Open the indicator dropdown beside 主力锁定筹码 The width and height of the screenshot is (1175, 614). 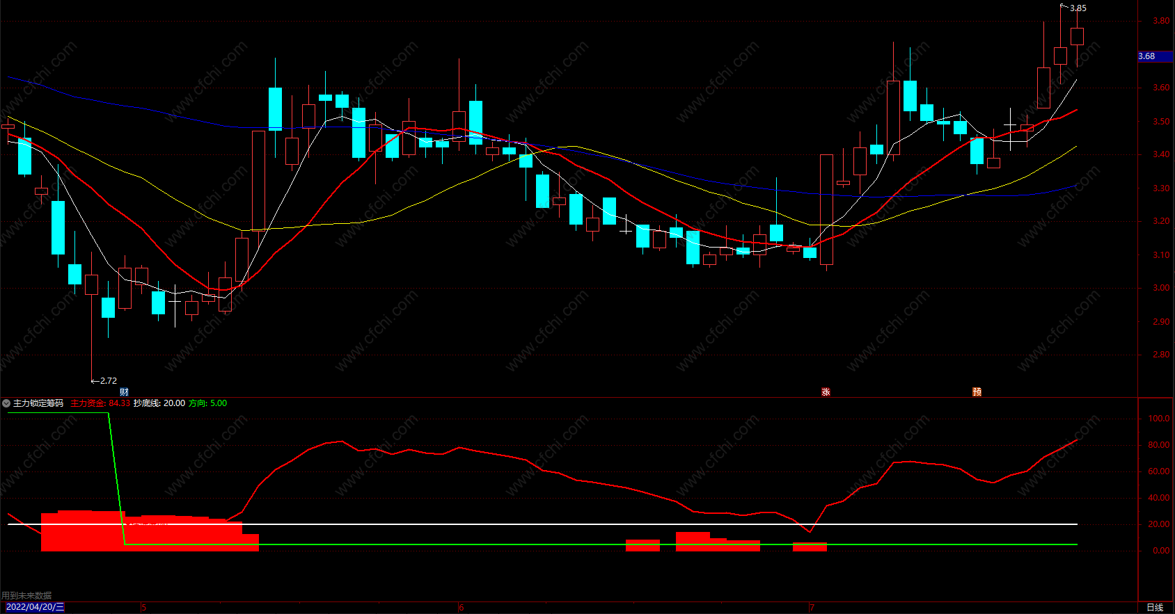tap(6, 403)
